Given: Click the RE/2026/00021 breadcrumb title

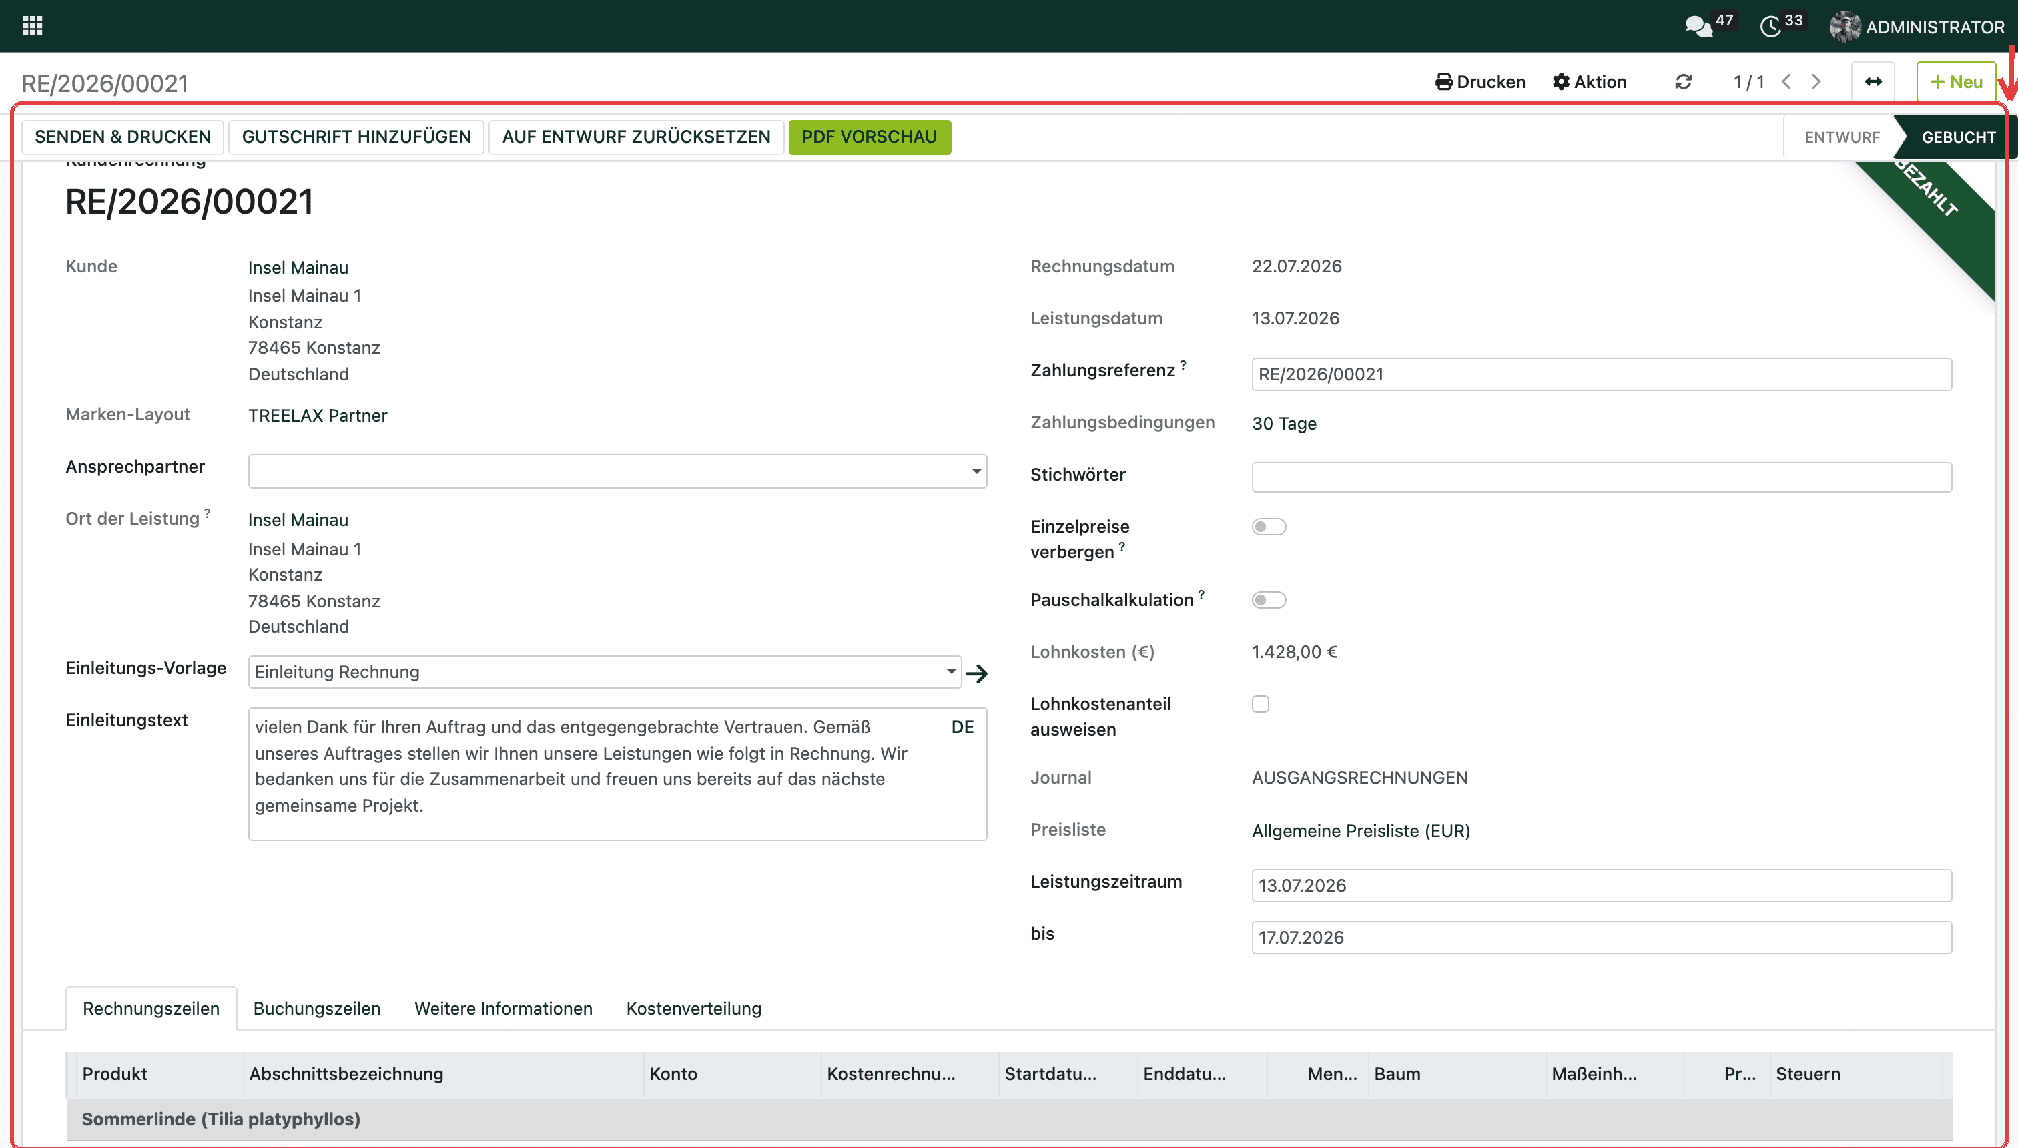Looking at the screenshot, I should pyautogui.click(x=105, y=83).
